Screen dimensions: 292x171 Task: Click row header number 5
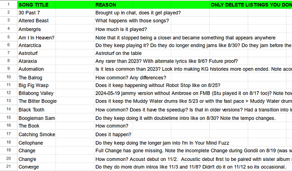pos(8,37)
